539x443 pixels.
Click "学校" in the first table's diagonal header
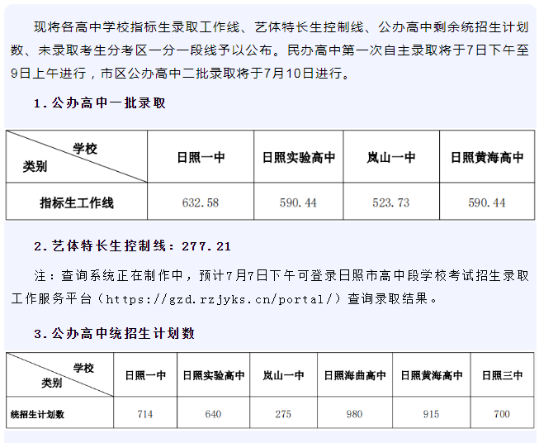[85, 149]
